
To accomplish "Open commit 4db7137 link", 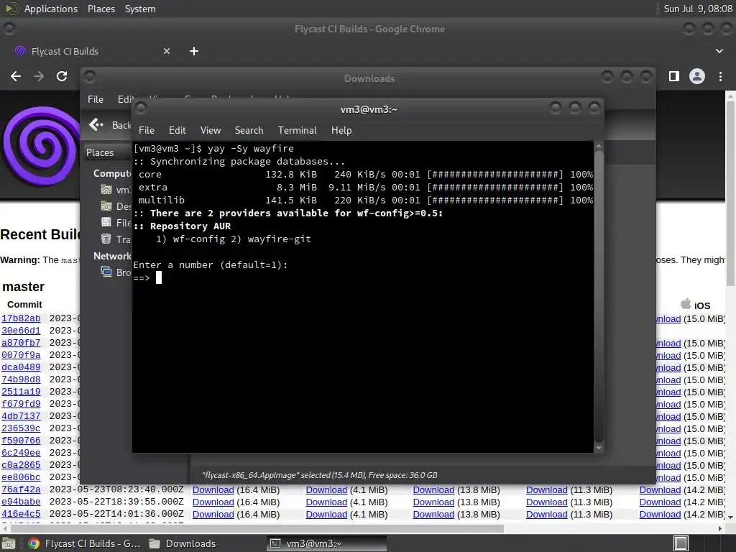I will 21,416.
